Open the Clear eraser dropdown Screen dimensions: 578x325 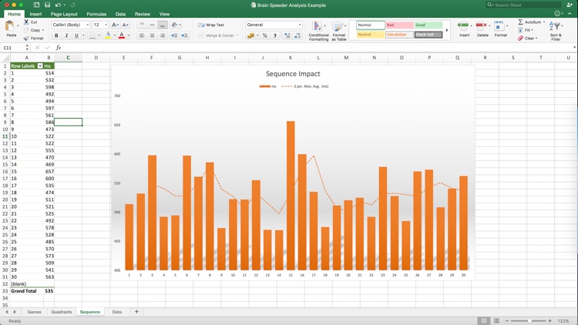527,39
